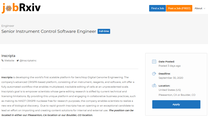Click bold 'Inscripta' at start of description

(7, 77)
